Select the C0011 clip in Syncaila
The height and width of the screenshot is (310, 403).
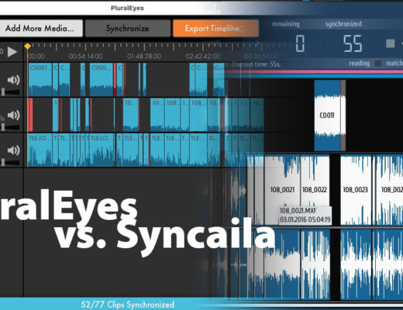[327, 115]
